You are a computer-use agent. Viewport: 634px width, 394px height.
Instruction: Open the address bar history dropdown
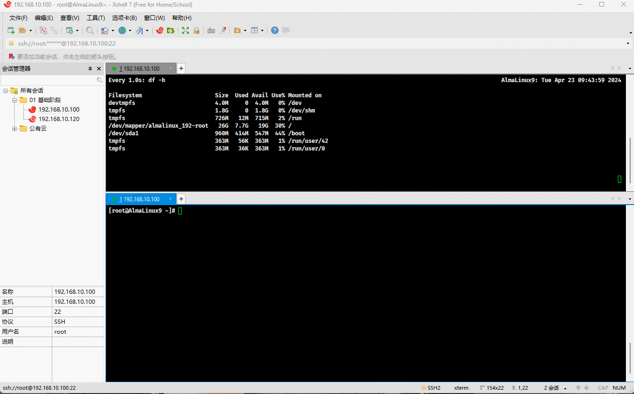(x=628, y=44)
